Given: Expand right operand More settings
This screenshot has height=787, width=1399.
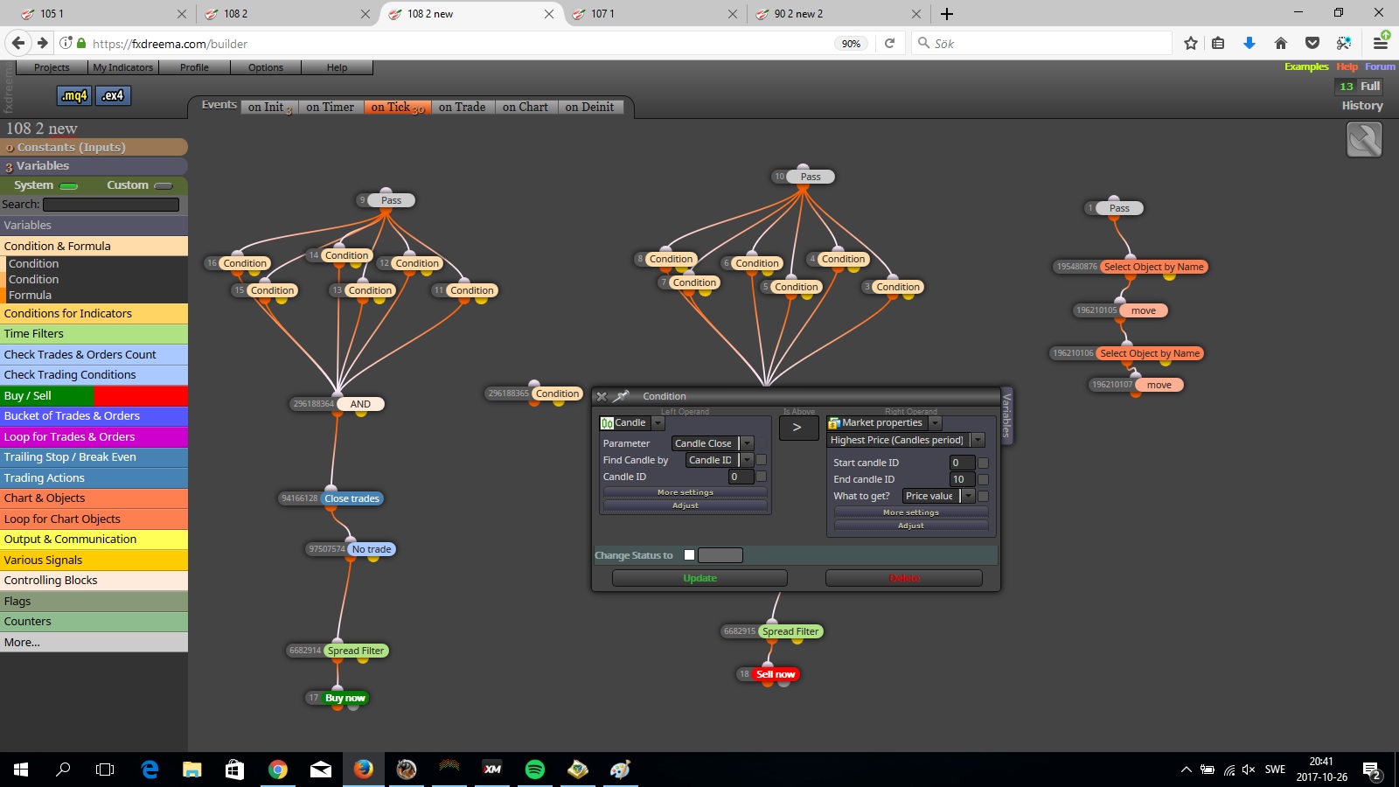Looking at the screenshot, I should coord(911,512).
